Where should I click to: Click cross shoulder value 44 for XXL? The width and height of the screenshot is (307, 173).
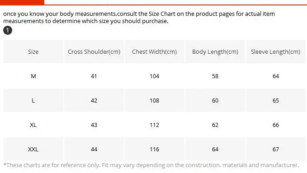(94, 150)
